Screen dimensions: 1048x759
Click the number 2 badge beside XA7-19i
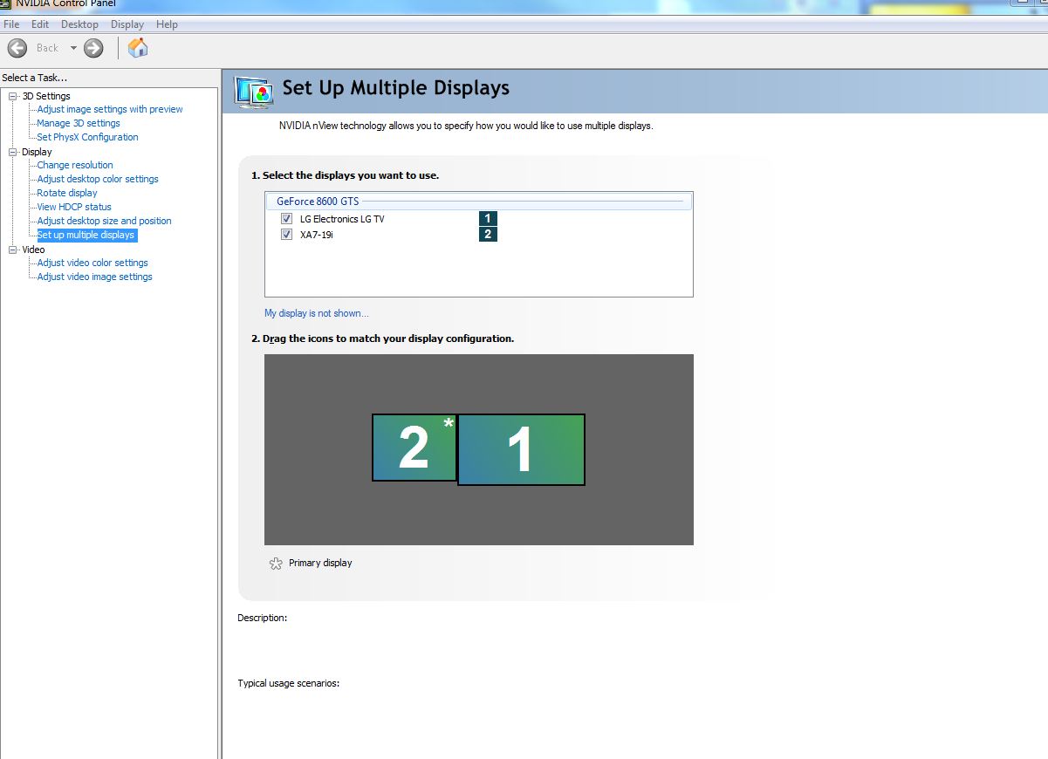(489, 234)
